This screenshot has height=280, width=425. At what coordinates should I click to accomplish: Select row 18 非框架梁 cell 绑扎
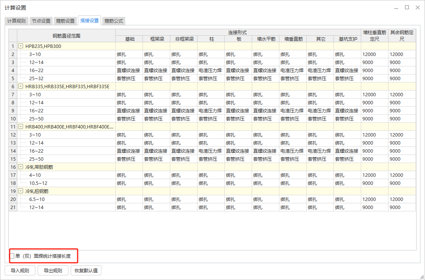click(184, 183)
